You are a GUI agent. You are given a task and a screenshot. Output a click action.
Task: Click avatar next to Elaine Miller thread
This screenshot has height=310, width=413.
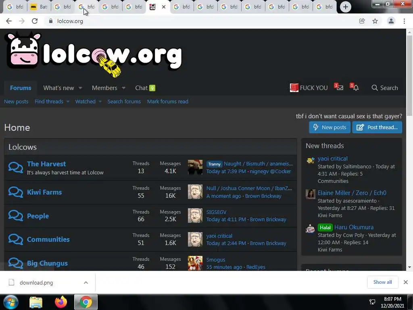point(311,194)
